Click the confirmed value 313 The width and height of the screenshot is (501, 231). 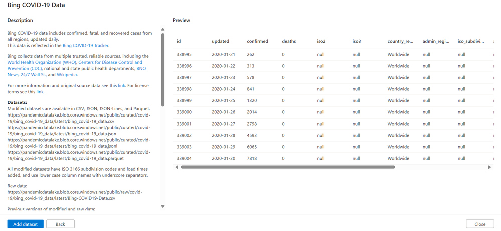point(251,66)
